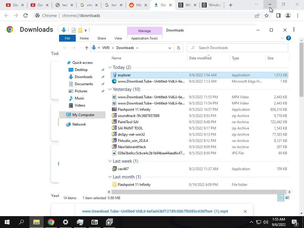Click the horizontal scrollbar in the file list
The image size is (304, 228).
point(199,192)
